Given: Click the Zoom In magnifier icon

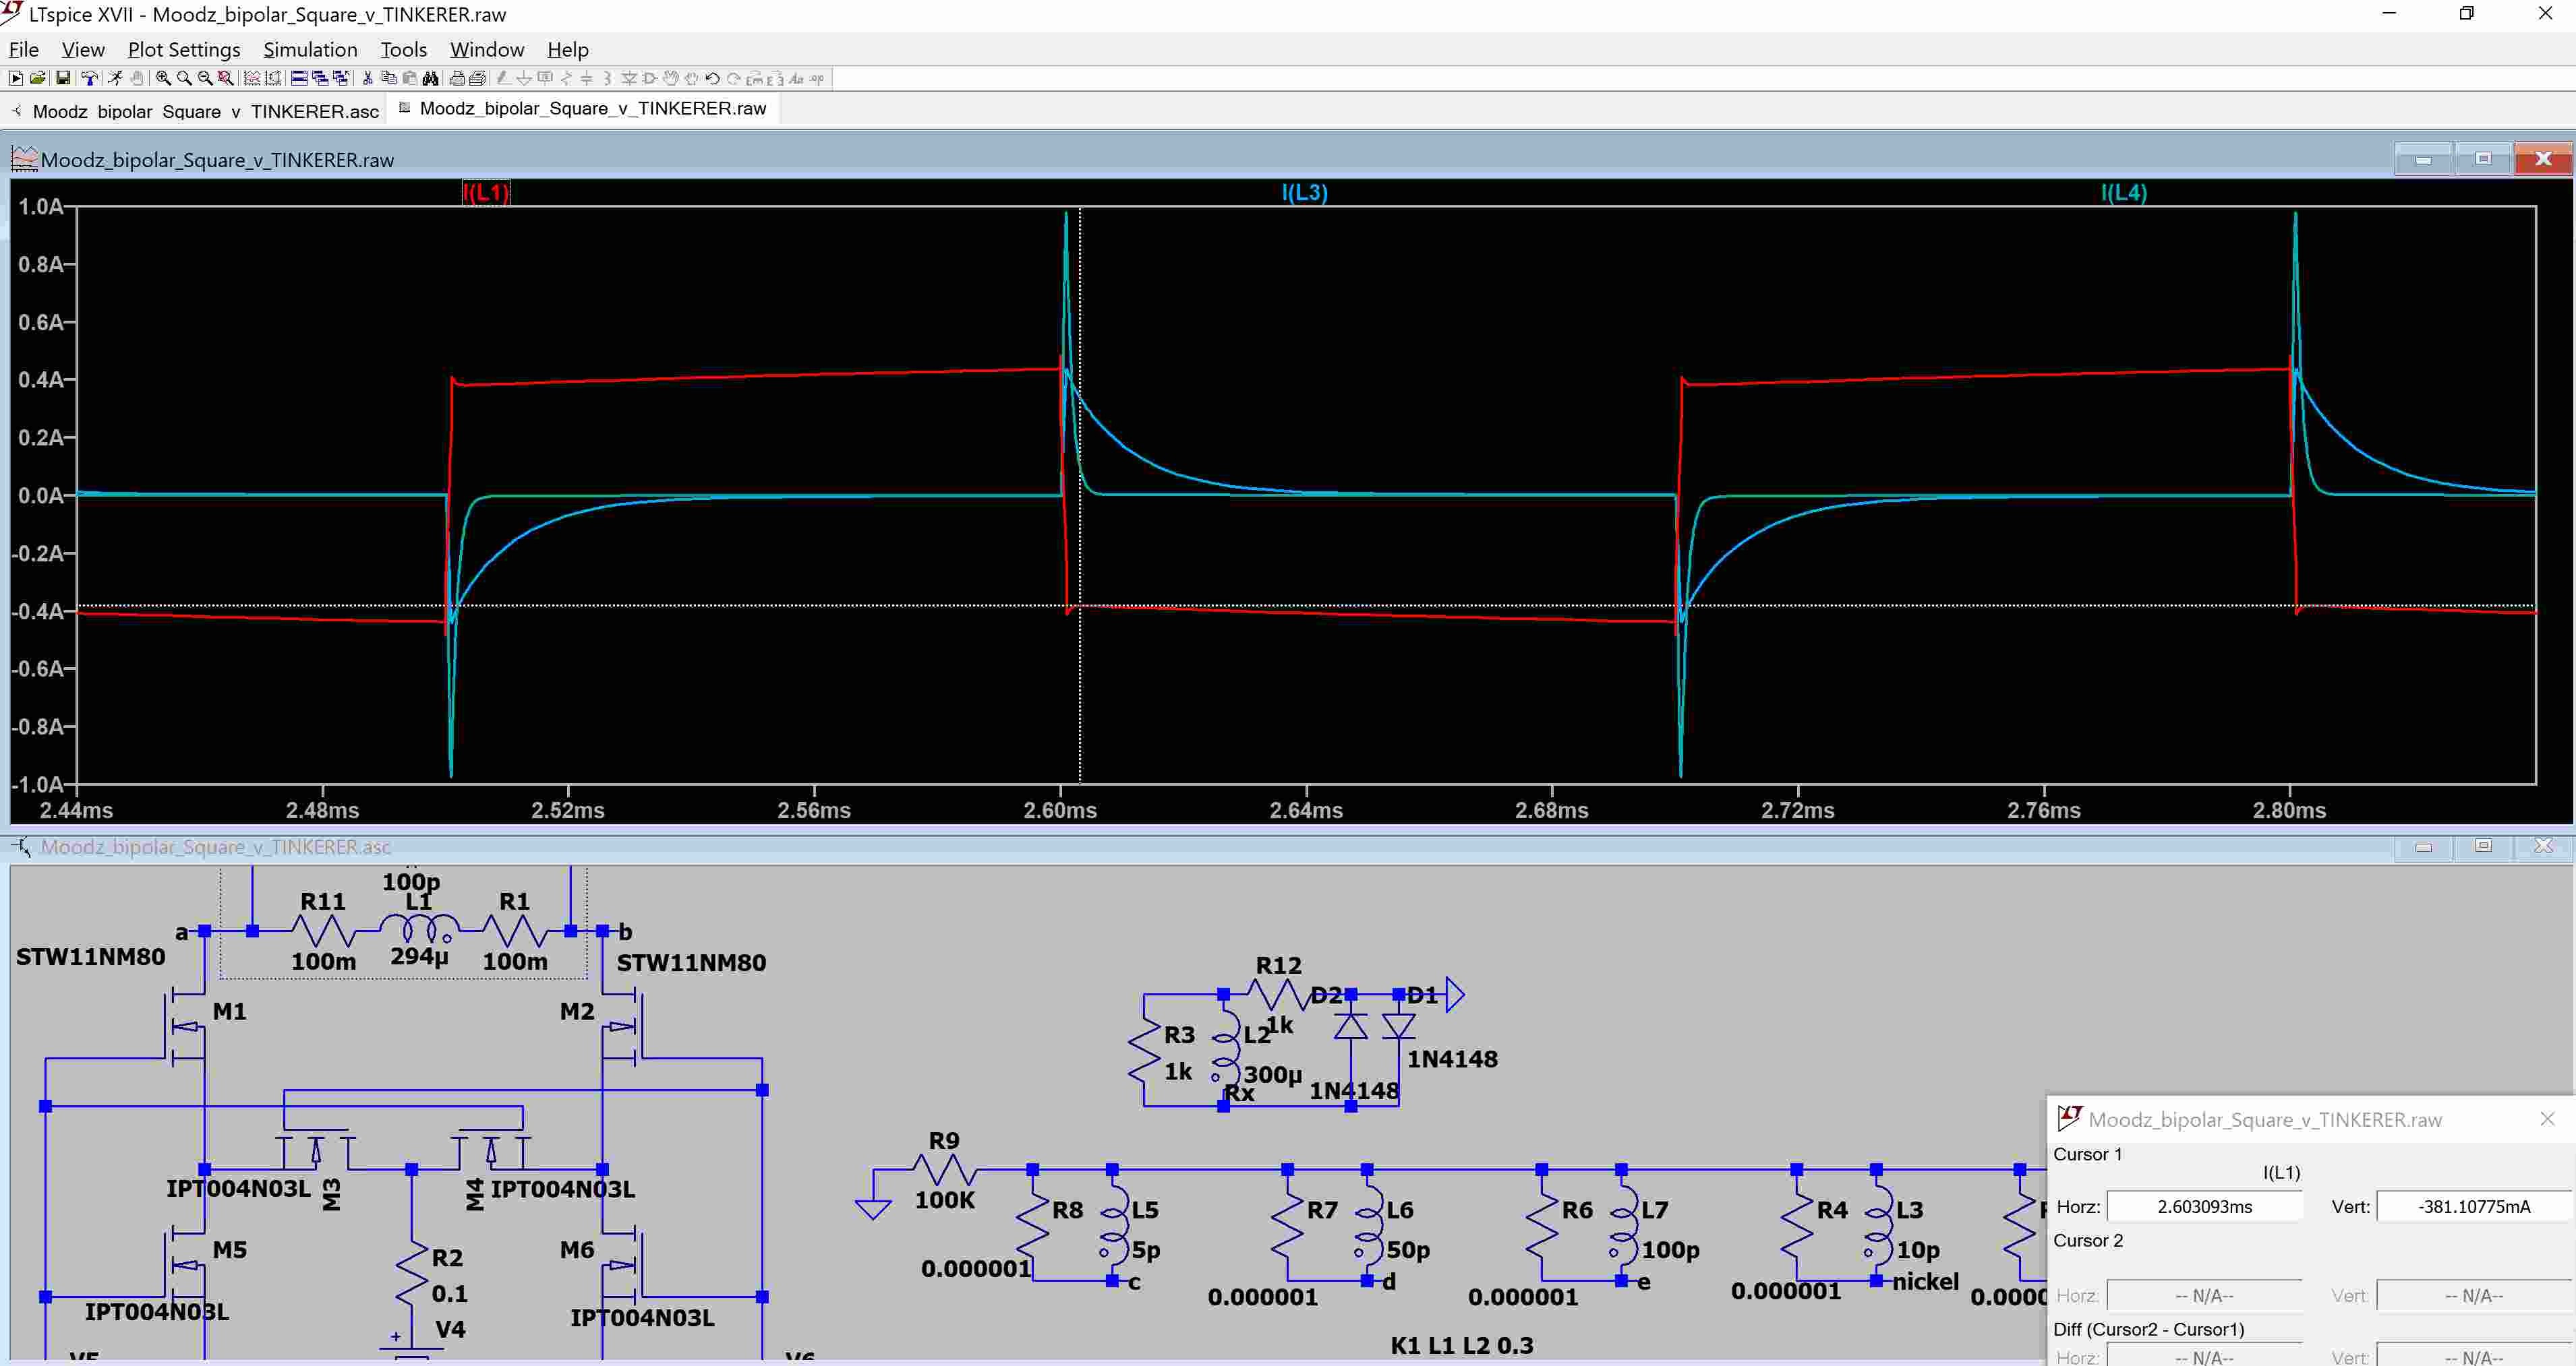Looking at the screenshot, I should (x=163, y=79).
